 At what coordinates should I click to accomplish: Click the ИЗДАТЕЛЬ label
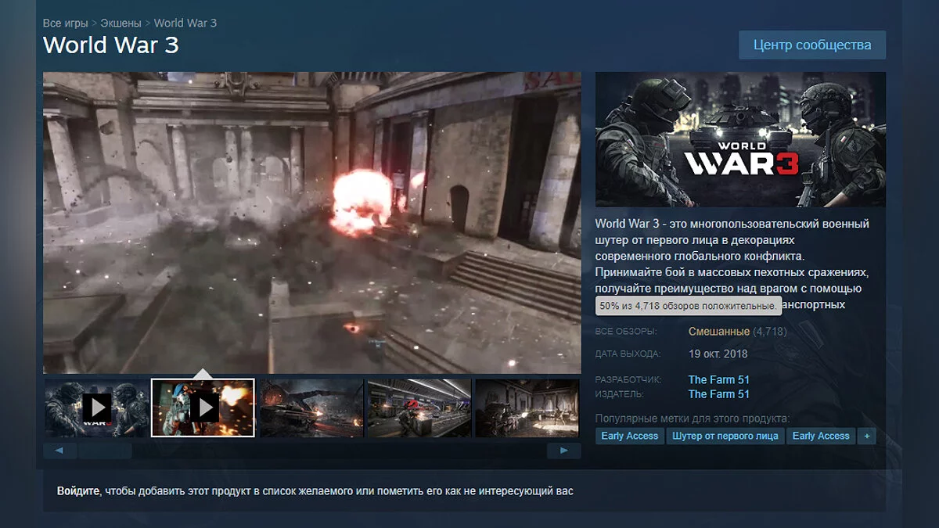(620, 394)
